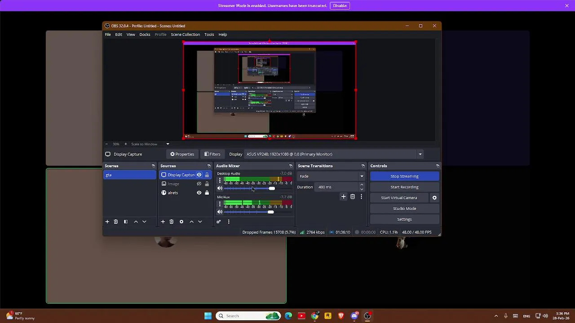The height and width of the screenshot is (323, 575).
Task: Move scene up arrow in Scenes panel
Action: 136,222
